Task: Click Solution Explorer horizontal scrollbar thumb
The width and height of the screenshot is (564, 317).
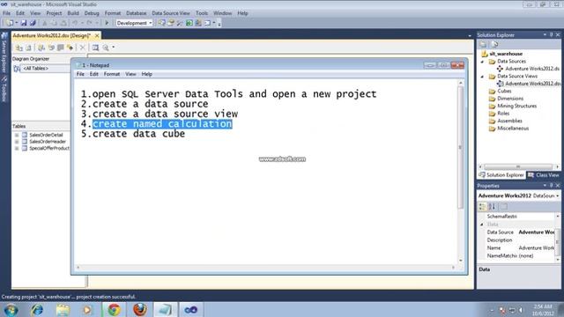Action: tap(518, 166)
